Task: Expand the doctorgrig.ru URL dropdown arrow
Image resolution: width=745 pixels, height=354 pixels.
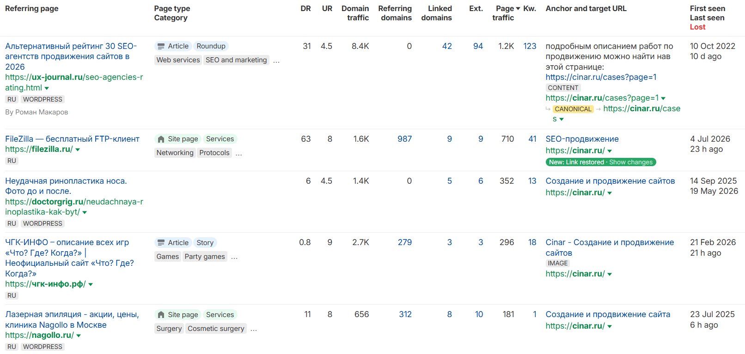Action: pyautogui.click(x=85, y=212)
